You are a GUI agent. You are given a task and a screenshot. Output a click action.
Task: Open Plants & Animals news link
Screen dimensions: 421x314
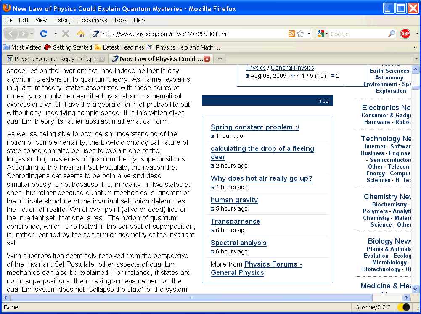point(389,249)
